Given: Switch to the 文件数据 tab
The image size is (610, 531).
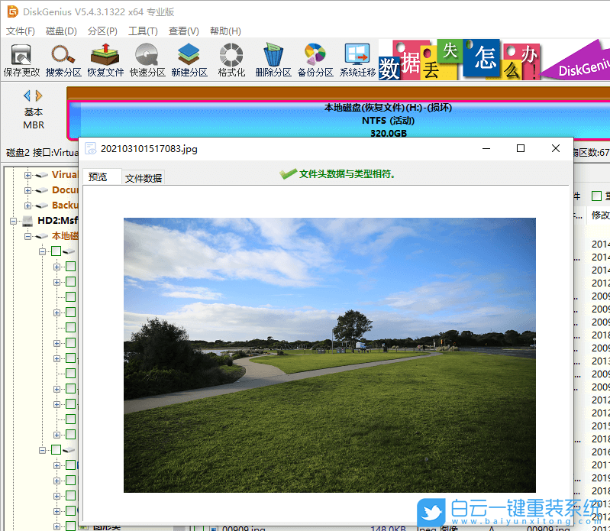Looking at the screenshot, I should 144,178.
